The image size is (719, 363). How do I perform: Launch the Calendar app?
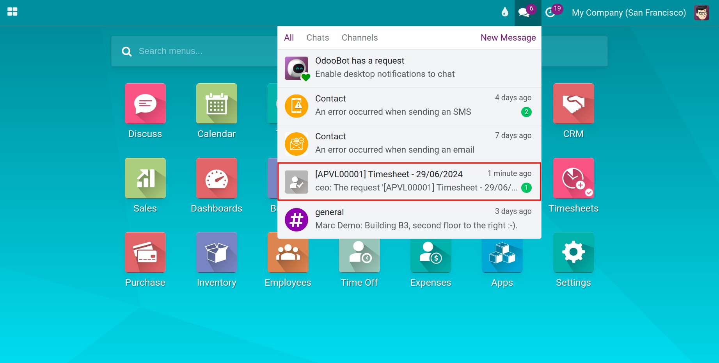(x=217, y=103)
